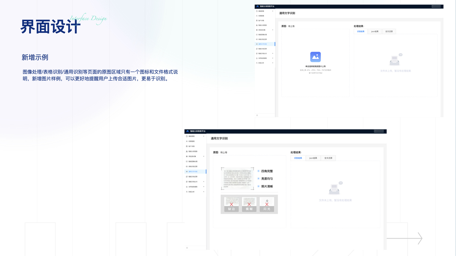Select 全文还原 tab in lower mockup
The width and height of the screenshot is (456, 256).
(x=328, y=158)
